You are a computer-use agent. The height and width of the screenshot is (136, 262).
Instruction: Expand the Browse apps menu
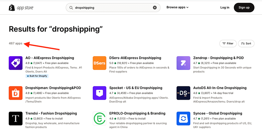[178, 7]
